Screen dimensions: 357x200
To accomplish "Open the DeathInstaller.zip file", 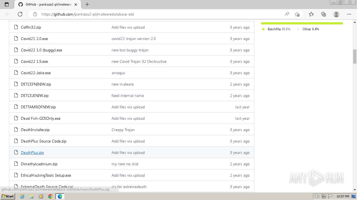I will coord(35,130).
